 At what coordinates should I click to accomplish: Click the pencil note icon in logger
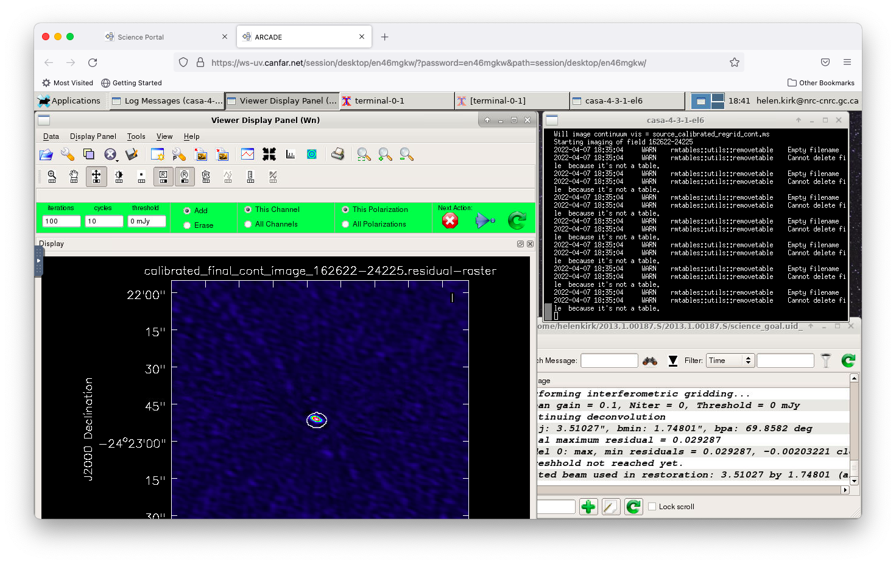tap(611, 507)
